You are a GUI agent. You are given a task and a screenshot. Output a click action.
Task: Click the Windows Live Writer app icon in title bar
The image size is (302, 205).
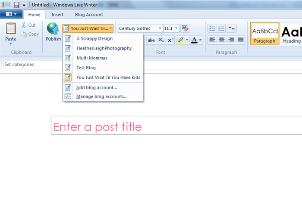pyautogui.click(x=3, y=5)
